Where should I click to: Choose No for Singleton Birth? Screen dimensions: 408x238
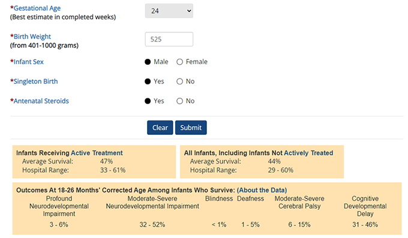179,82
